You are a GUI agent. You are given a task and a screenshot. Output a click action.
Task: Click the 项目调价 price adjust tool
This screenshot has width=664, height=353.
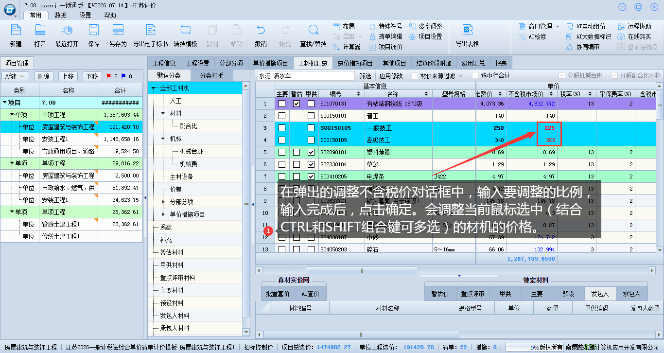coord(385,47)
